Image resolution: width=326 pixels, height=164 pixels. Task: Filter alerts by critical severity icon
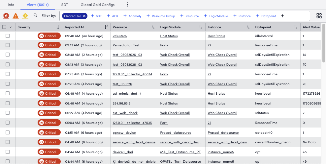coord(6,16)
